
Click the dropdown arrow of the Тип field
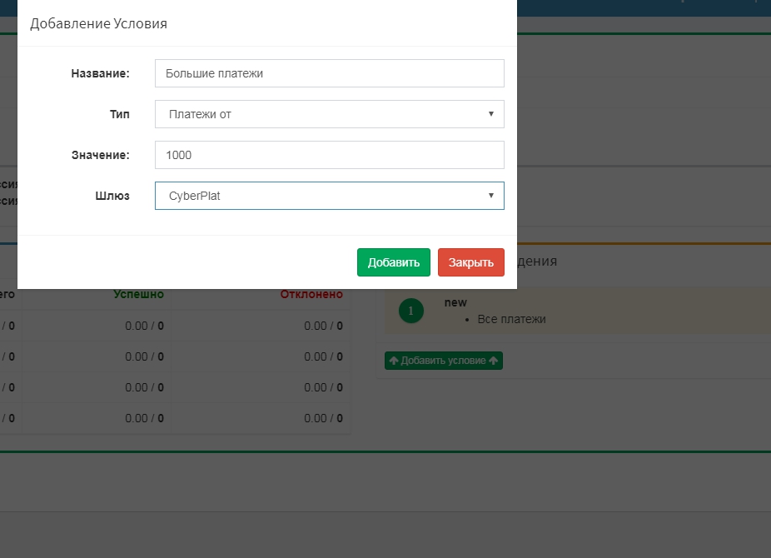(490, 114)
